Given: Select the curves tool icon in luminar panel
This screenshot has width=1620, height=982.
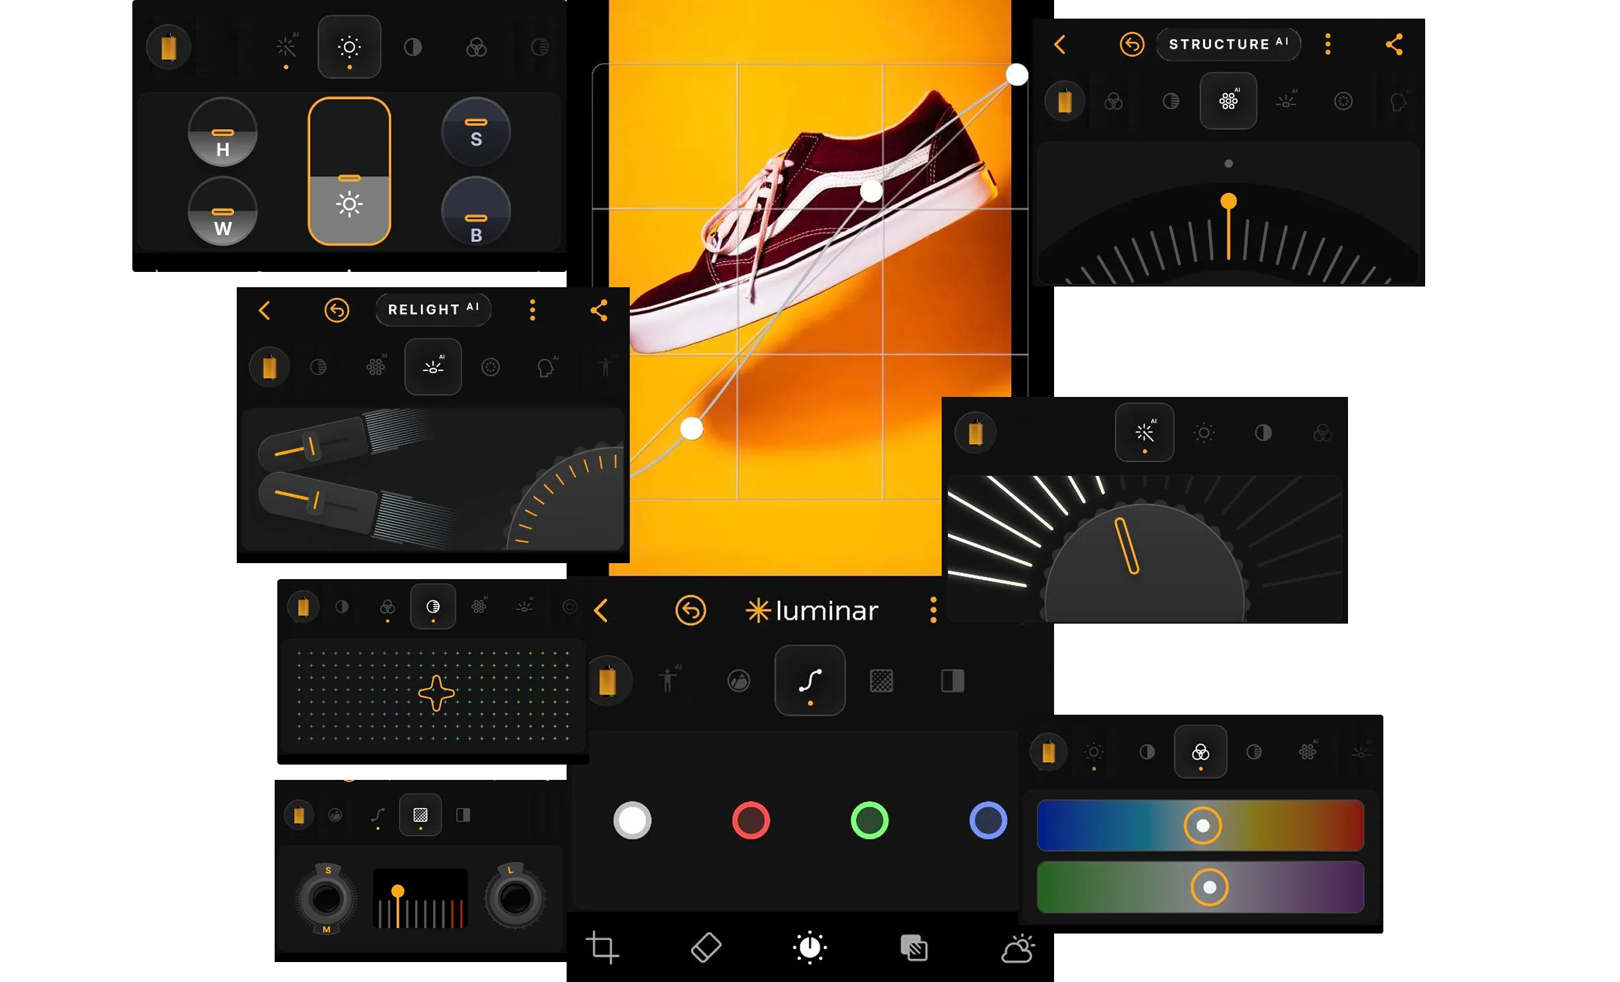Looking at the screenshot, I should click(809, 680).
